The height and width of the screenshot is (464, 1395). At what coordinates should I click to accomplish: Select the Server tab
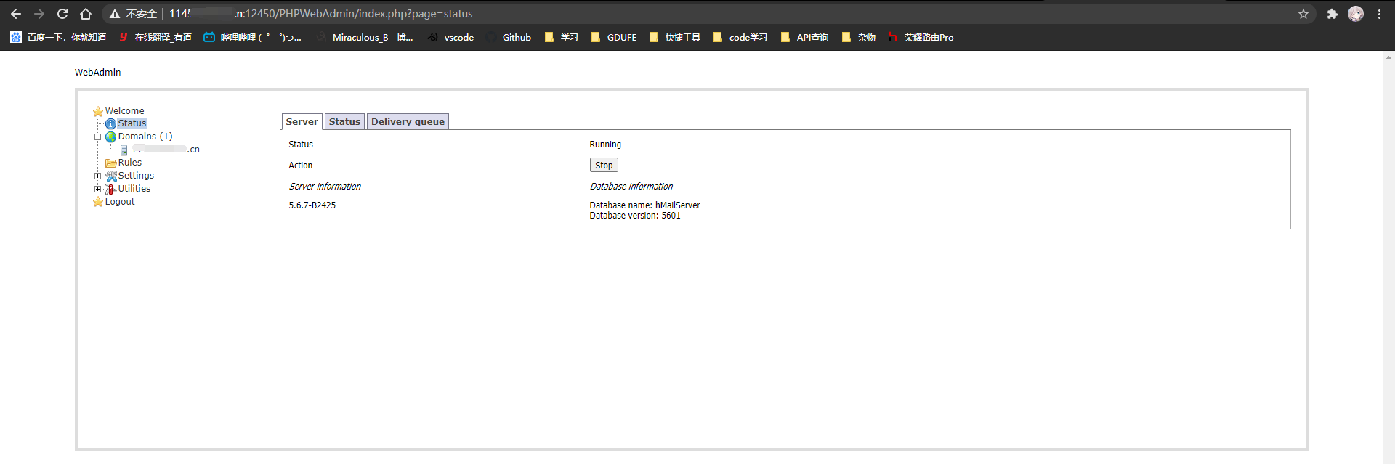click(x=302, y=122)
